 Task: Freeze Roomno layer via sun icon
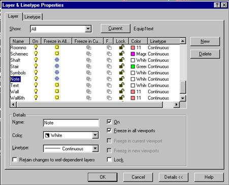[57, 47]
